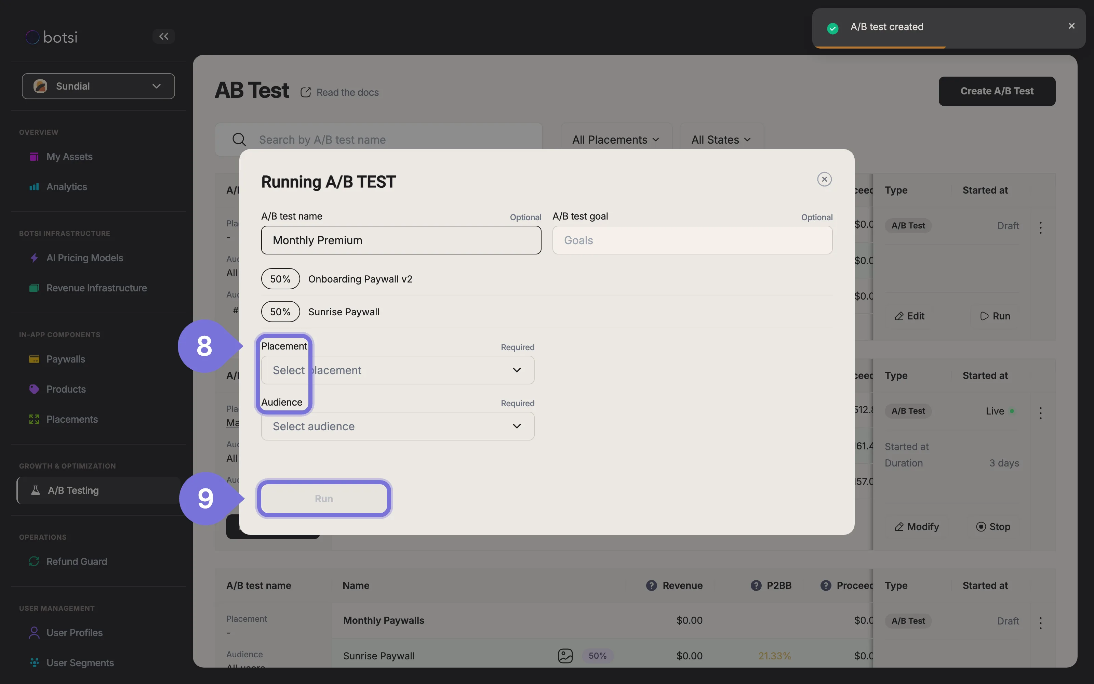Navigate to Paywalls
Image resolution: width=1094 pixels, height=684 pixels.
click(x=66, y=359)
